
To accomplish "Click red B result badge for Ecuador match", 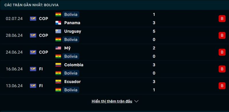I will point(222,86).
